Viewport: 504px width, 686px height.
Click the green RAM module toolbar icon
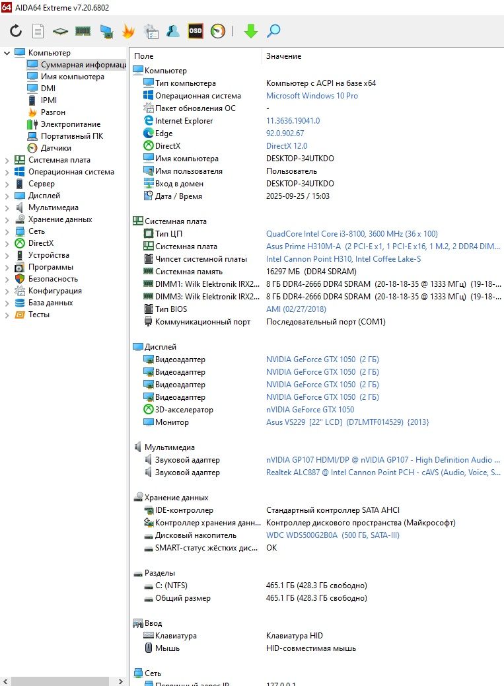(83, 30)
